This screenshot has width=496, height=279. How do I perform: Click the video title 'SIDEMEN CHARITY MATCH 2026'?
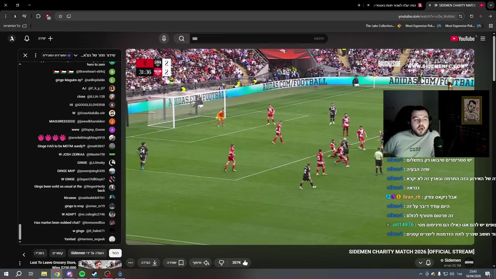coord(412,252)
